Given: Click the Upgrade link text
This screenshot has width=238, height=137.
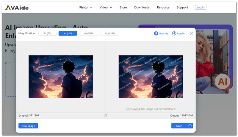Looking at the screenshot, I should click(x=163, y=33).
